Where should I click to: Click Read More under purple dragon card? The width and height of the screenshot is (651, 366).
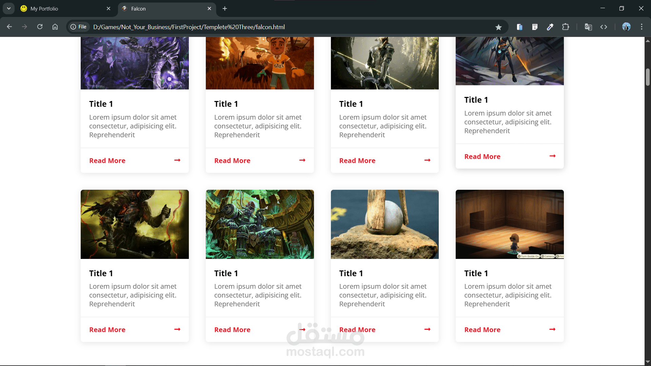point(107,161)
